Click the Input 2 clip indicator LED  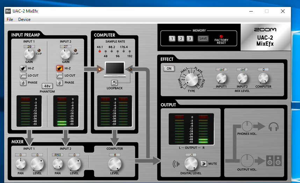76,51
